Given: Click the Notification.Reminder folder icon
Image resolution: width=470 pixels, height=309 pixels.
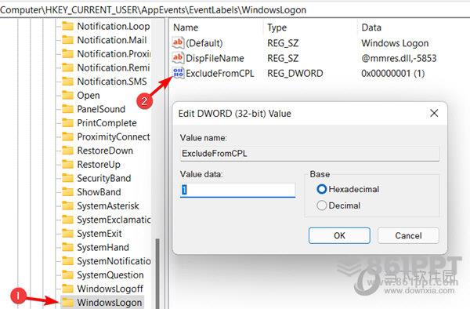Looking at the screenshot, I should pos(67,67).
